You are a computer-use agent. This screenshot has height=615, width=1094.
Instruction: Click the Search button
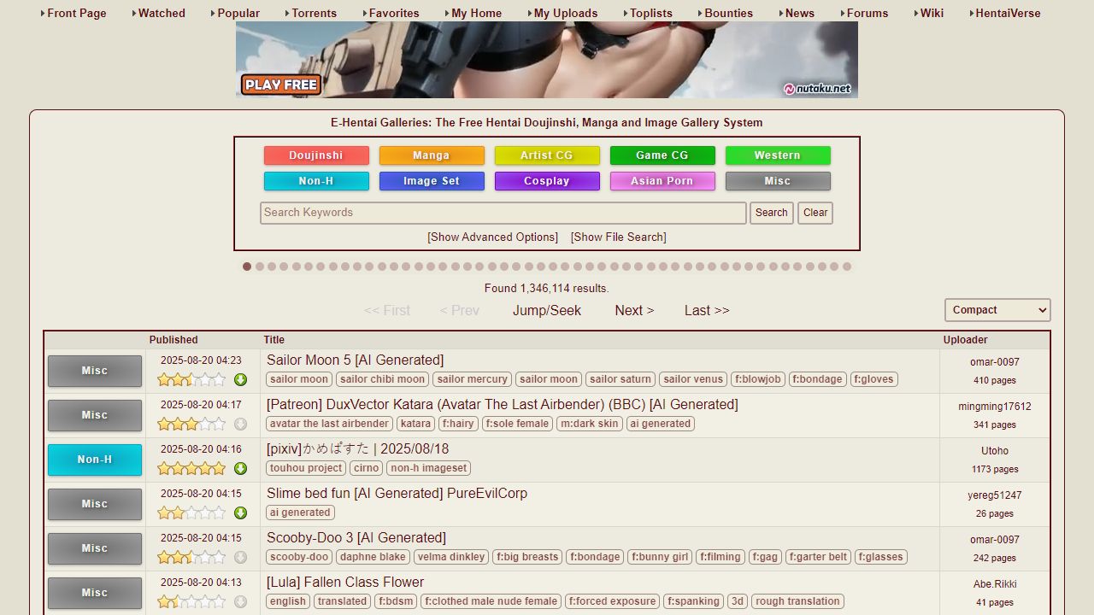[x=772, y=213]
